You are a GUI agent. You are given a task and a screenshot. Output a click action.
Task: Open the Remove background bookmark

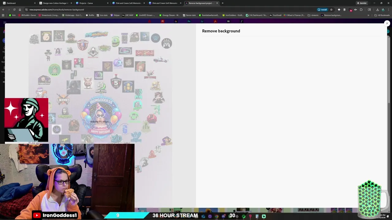tap(331, 15)
